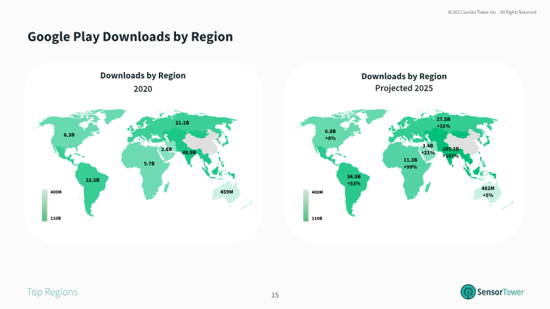Click the SensorTower brand name text
Screen dimensions: 550x309
[x=501, y=292]
